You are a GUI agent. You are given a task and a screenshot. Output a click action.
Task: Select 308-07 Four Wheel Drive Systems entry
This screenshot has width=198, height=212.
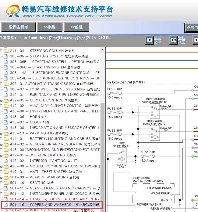[x=55, y=89]
